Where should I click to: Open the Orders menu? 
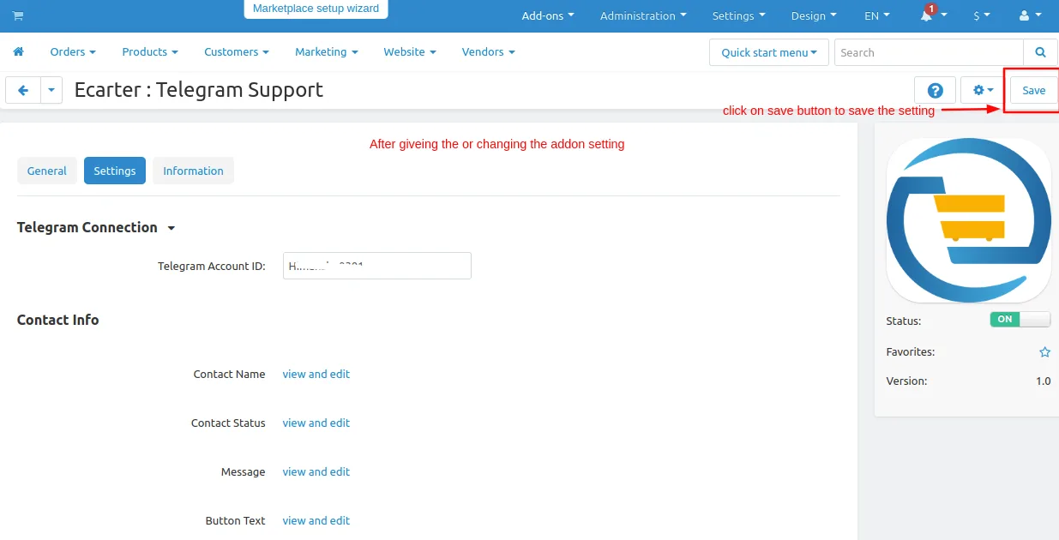click(73, 51)
